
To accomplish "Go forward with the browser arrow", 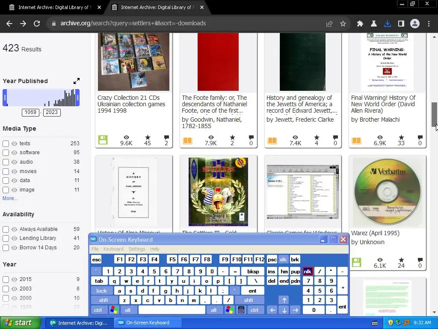I will [x=23, y=24].
